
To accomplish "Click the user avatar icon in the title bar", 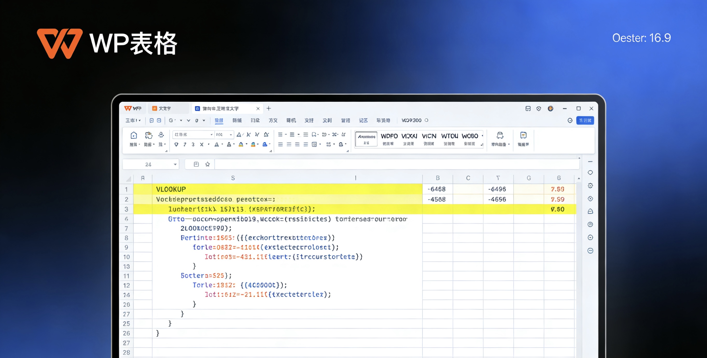I will (x=550, y=108).
